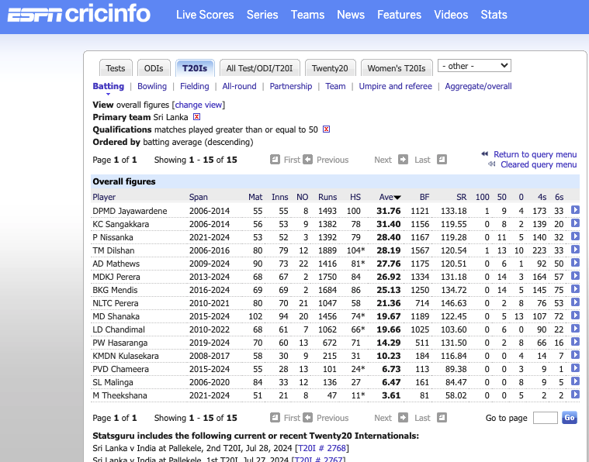Click the top Next page arrow icon
The image size is (589, 462).
pos(403,160)
